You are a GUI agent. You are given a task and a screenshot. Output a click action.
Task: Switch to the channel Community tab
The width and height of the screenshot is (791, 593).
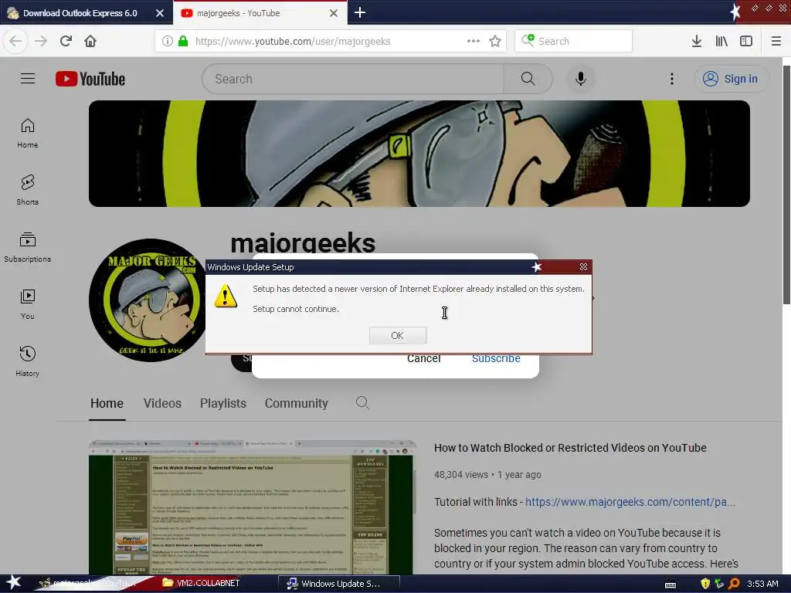click(297, 403)
